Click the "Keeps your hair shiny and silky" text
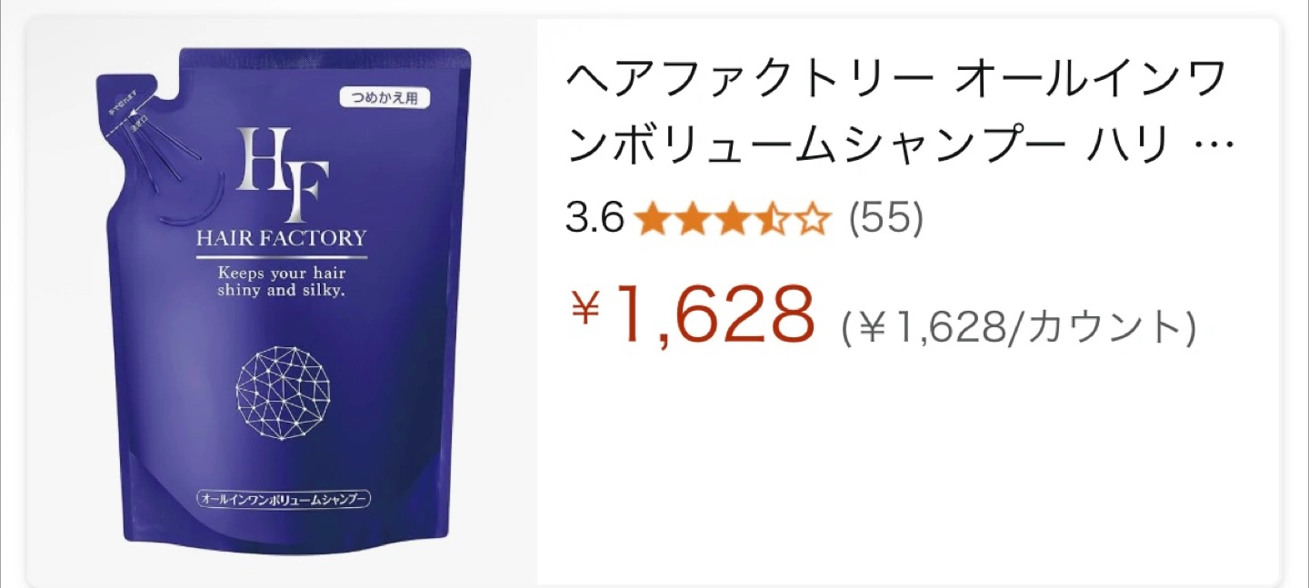 [282, 280]
